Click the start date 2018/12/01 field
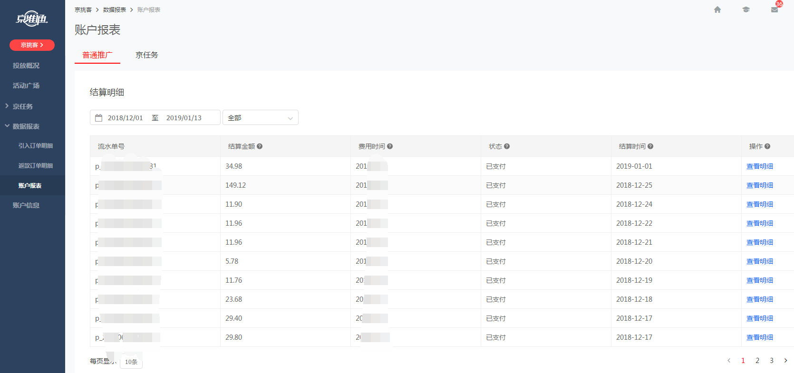The height and width of the screenshot is (373, 794). pos(125,118)
